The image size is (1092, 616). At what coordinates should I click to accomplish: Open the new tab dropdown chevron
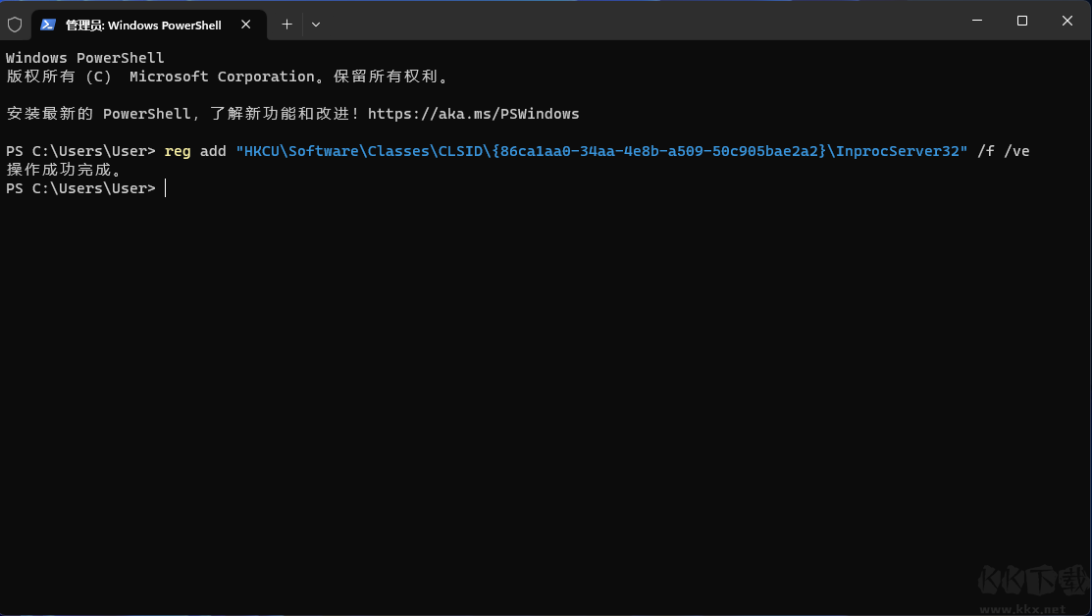point(316,25)
